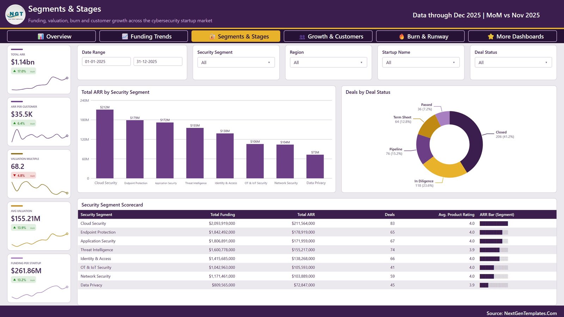Select the Endpoint Protection bar
564x317 pixels.
135,149
